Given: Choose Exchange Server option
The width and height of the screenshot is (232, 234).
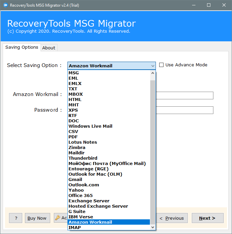Looking at the screenshot, I should pos(109,201).
